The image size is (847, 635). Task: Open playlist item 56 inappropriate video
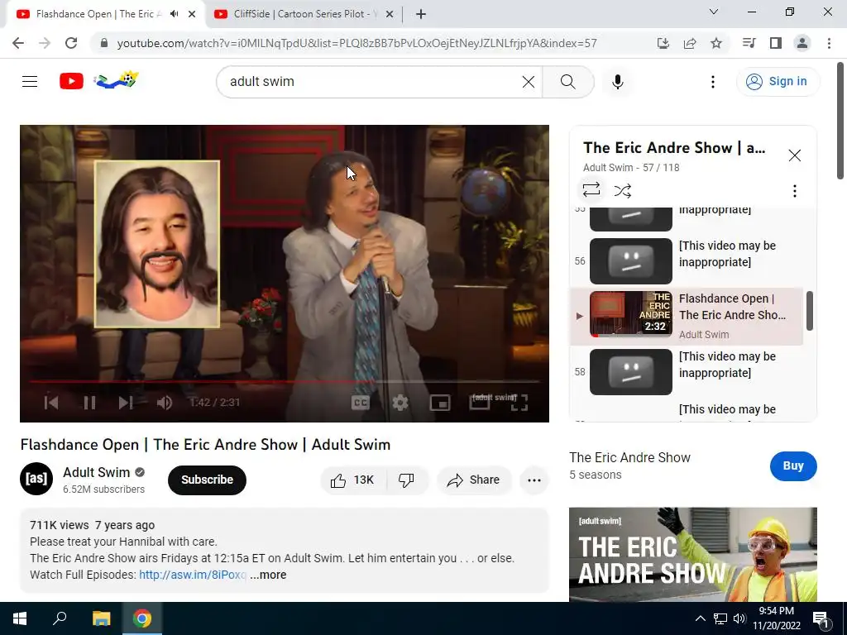(x=686, y=260)
